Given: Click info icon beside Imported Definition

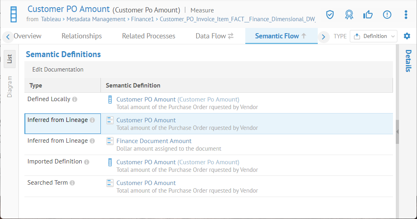Looking at the screenshot, I should coord(86,162).
